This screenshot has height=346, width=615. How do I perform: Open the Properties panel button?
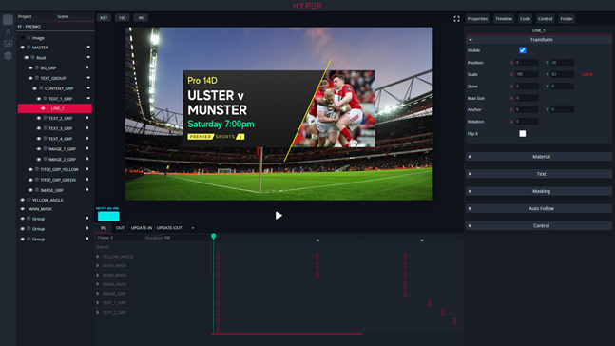477,18
